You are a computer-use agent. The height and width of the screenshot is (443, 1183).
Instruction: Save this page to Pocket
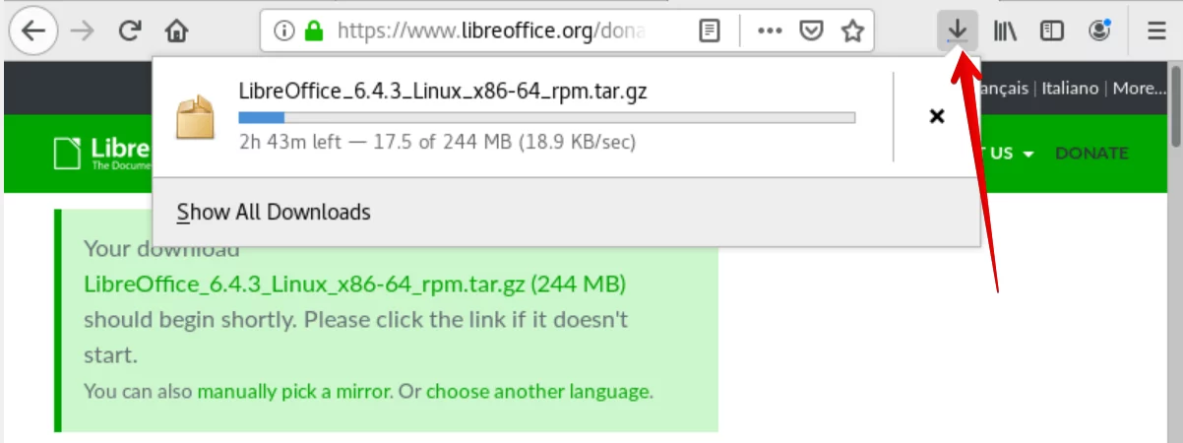point(810,32)
